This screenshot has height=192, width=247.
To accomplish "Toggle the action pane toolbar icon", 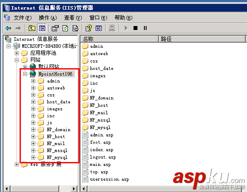I will tap(99, 28).
